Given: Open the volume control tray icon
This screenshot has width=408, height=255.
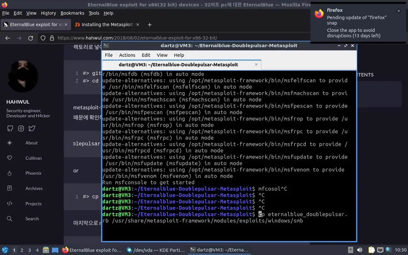Looking at the screenshot, I should tap(359, 250).
